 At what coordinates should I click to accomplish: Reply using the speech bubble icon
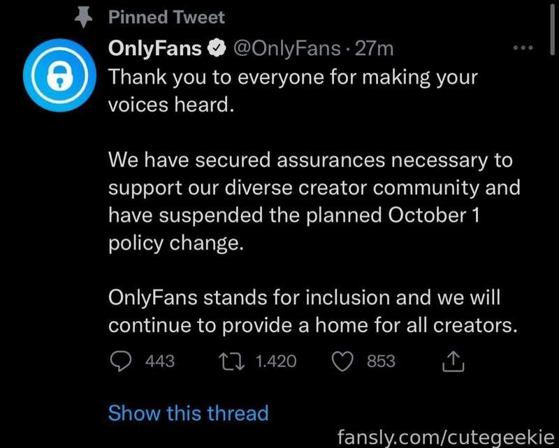[x=122, y=361]
